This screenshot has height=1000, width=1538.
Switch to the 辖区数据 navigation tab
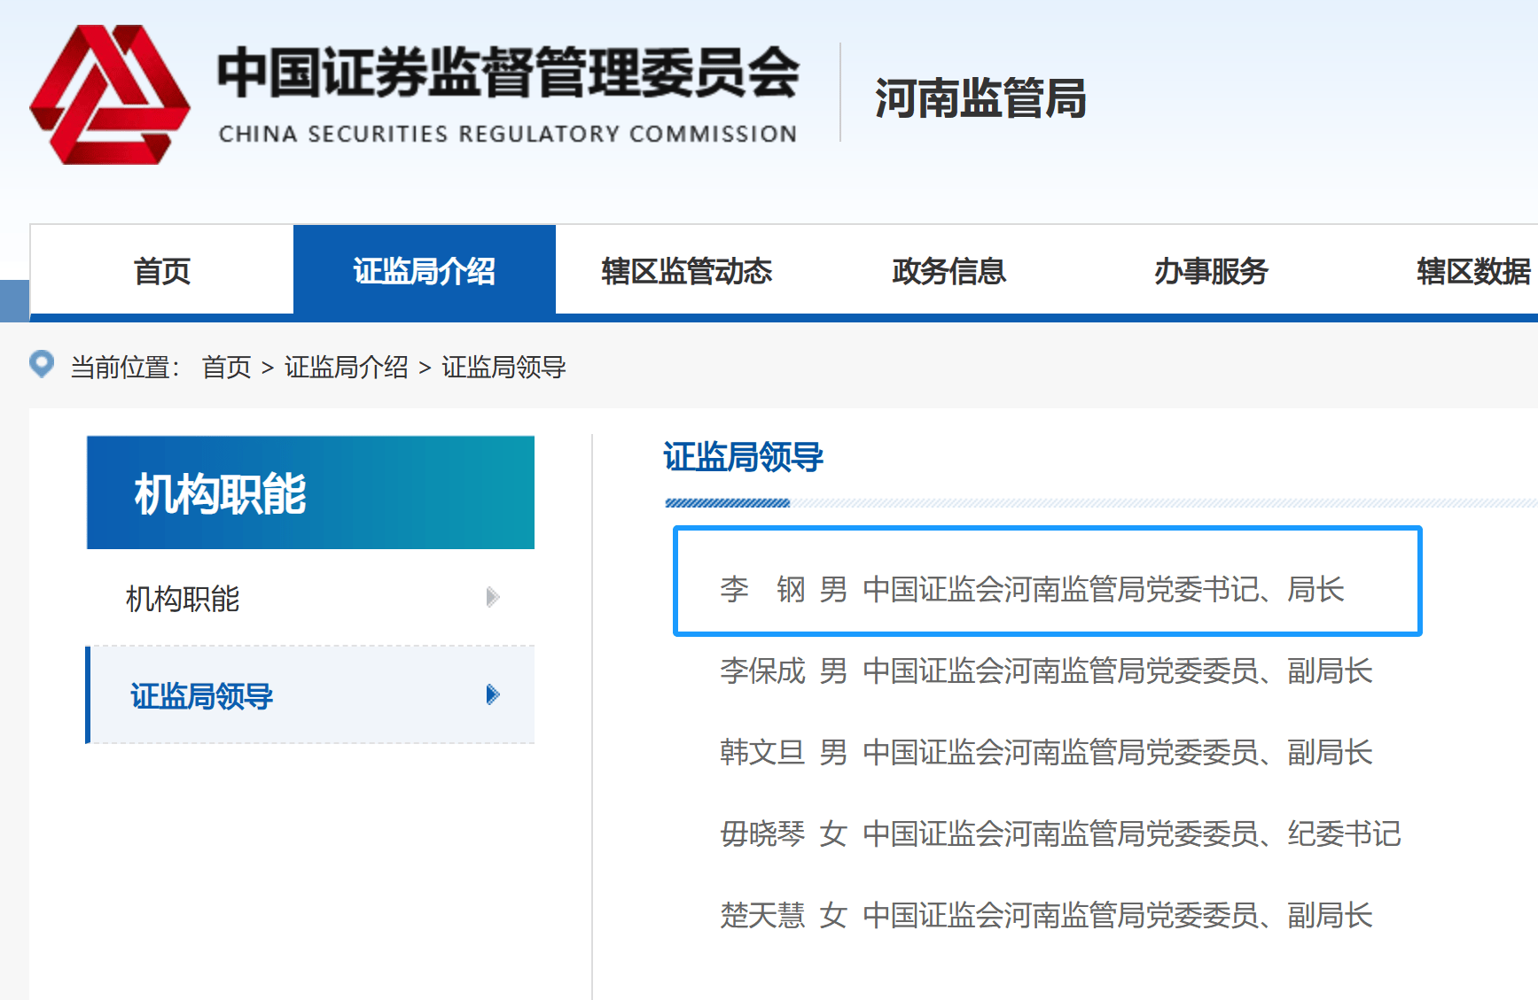click(x=1472, y=270)
